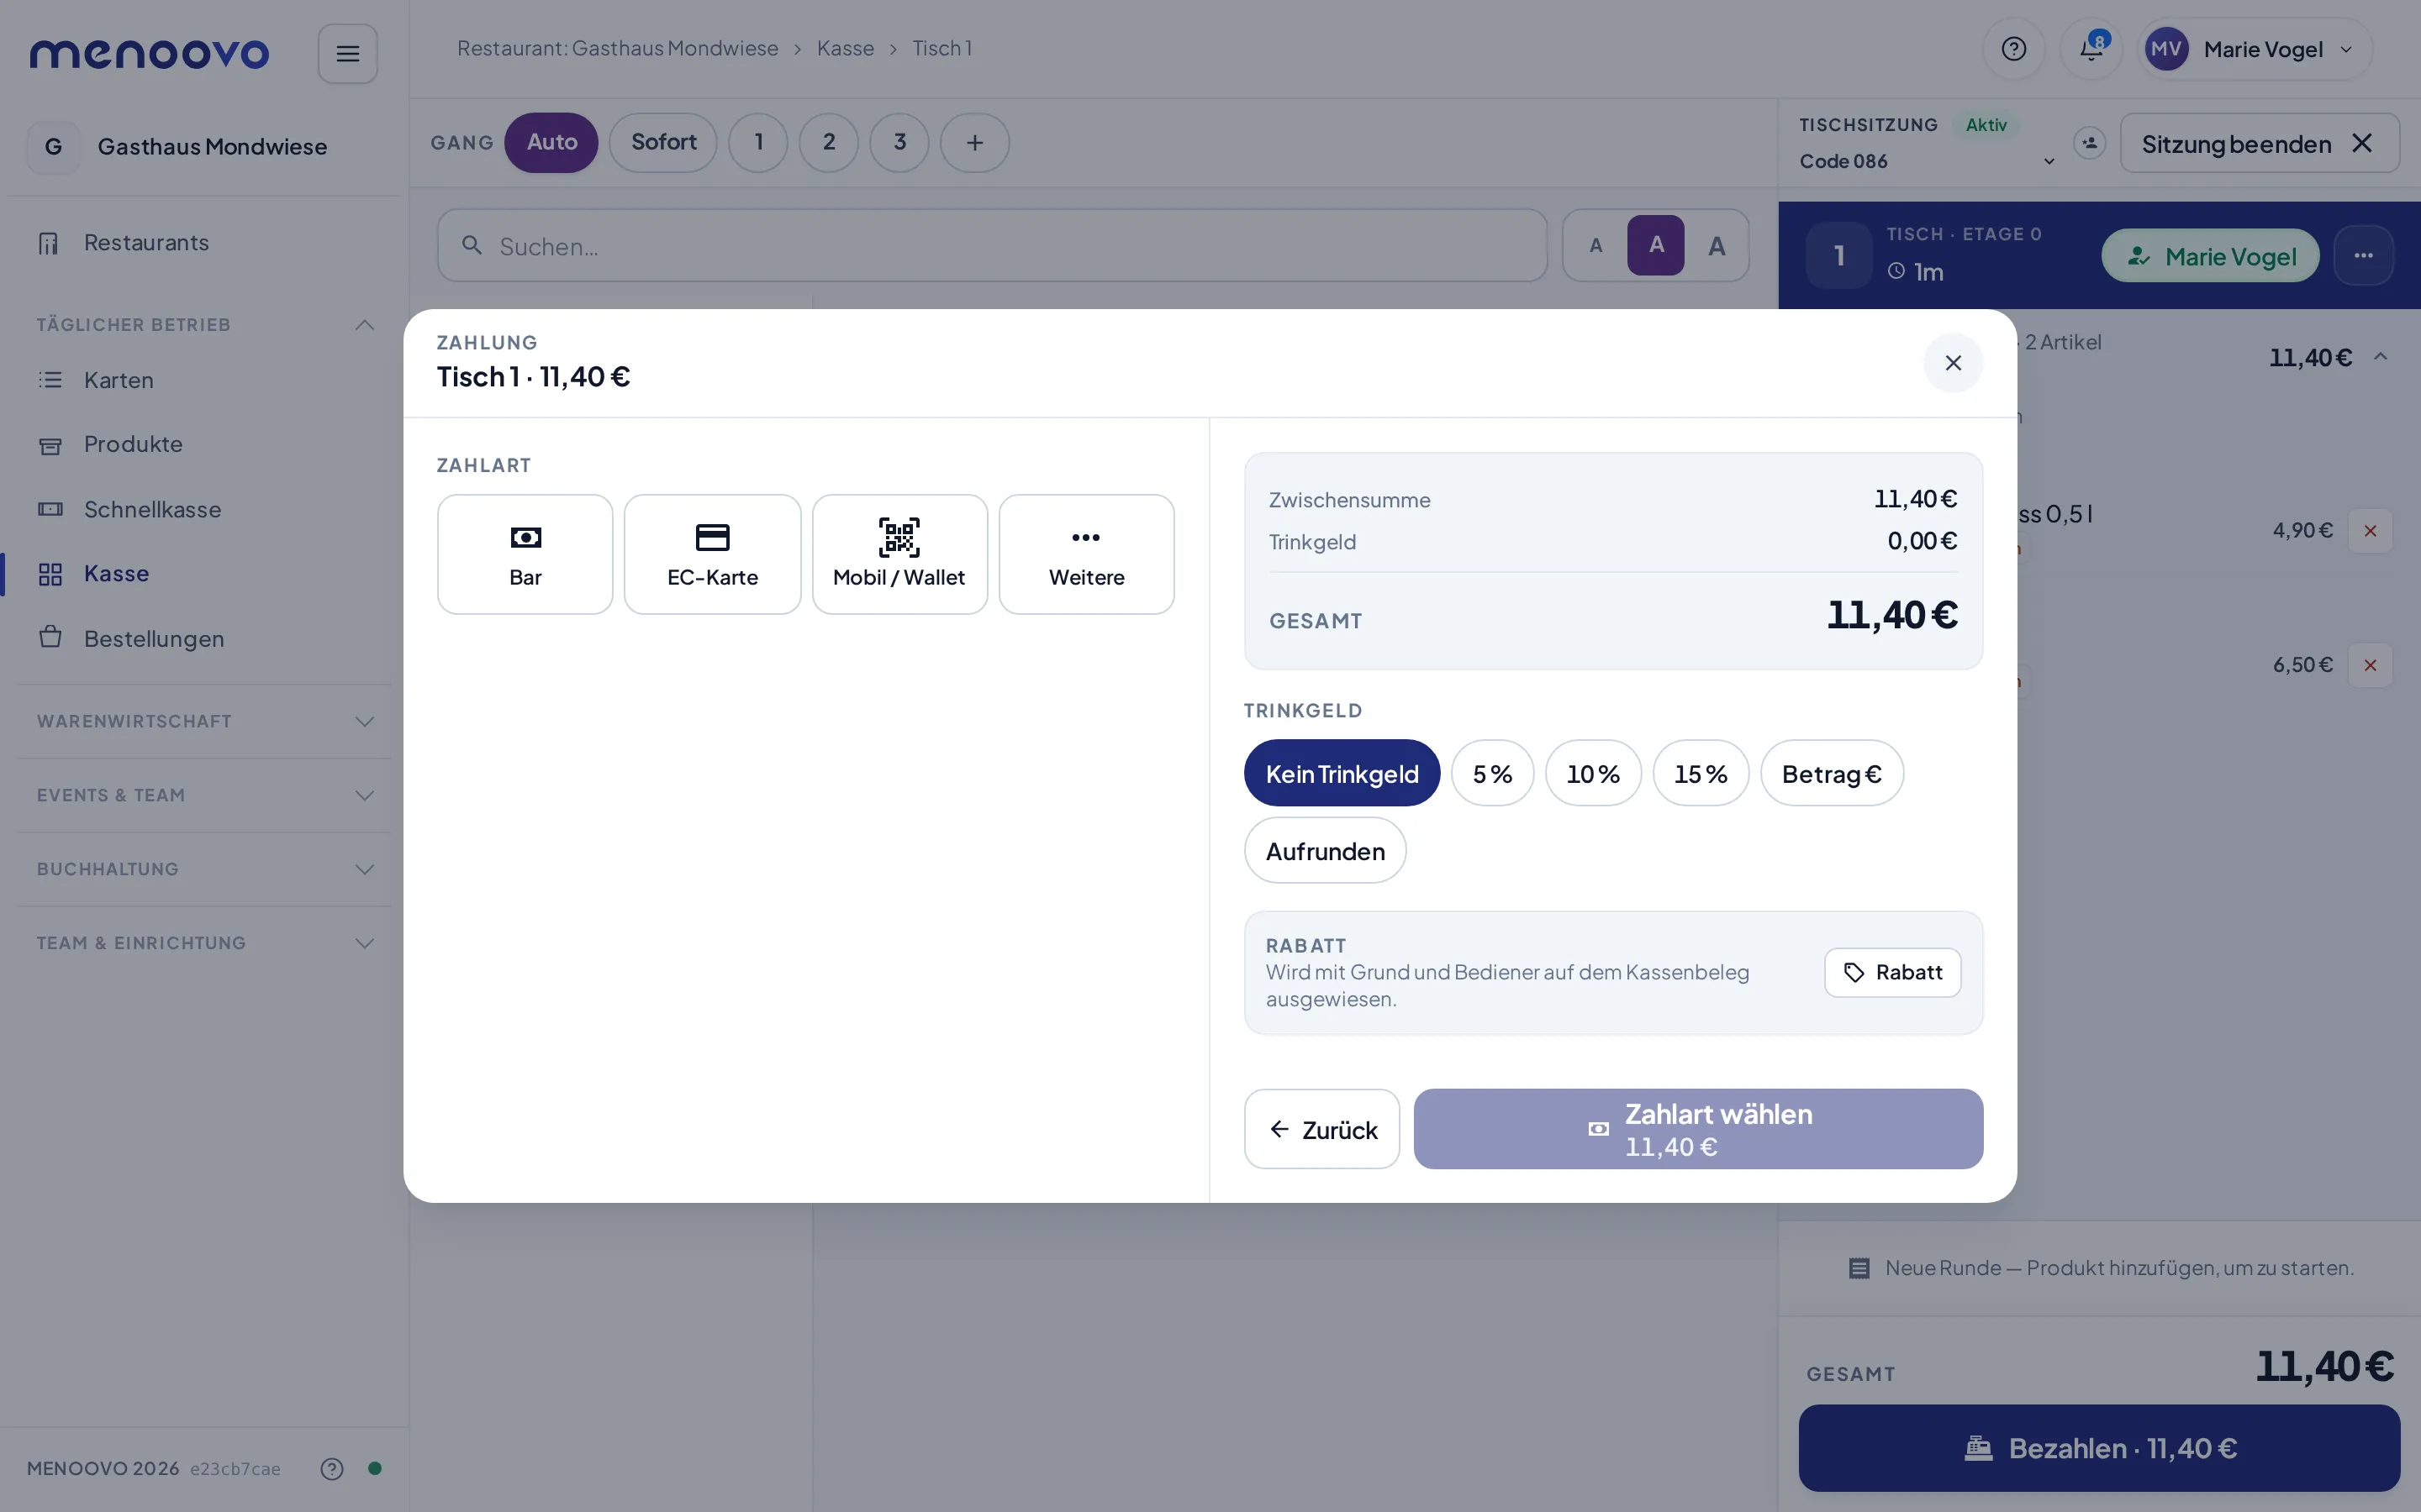Open Karten in sidebar

click(204, 380)
